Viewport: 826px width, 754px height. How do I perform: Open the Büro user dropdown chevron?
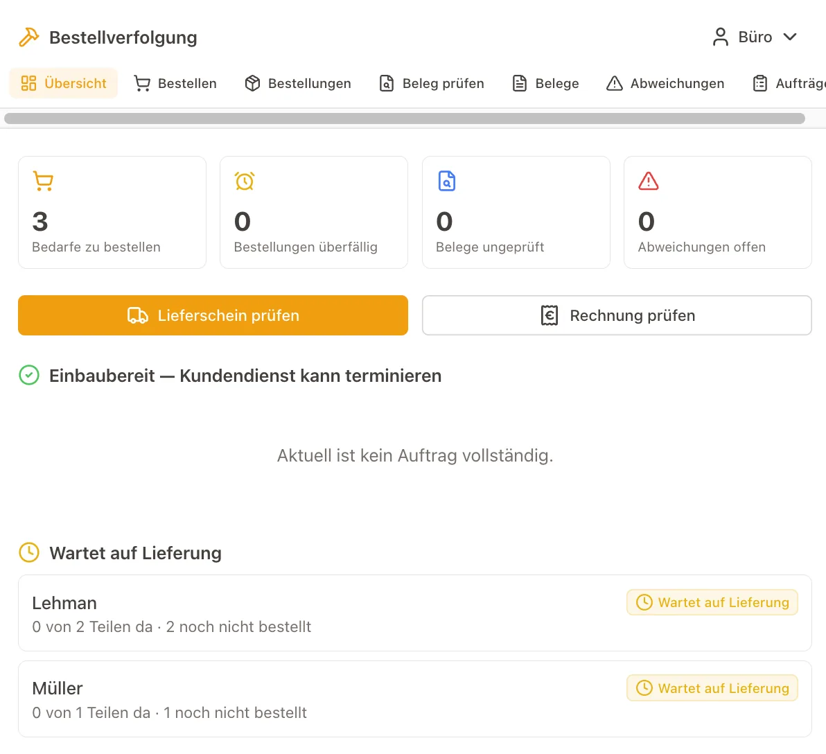click(x=790, y=37)
